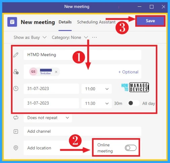
Task: Open the more options ellipsis
Action: 94,37
